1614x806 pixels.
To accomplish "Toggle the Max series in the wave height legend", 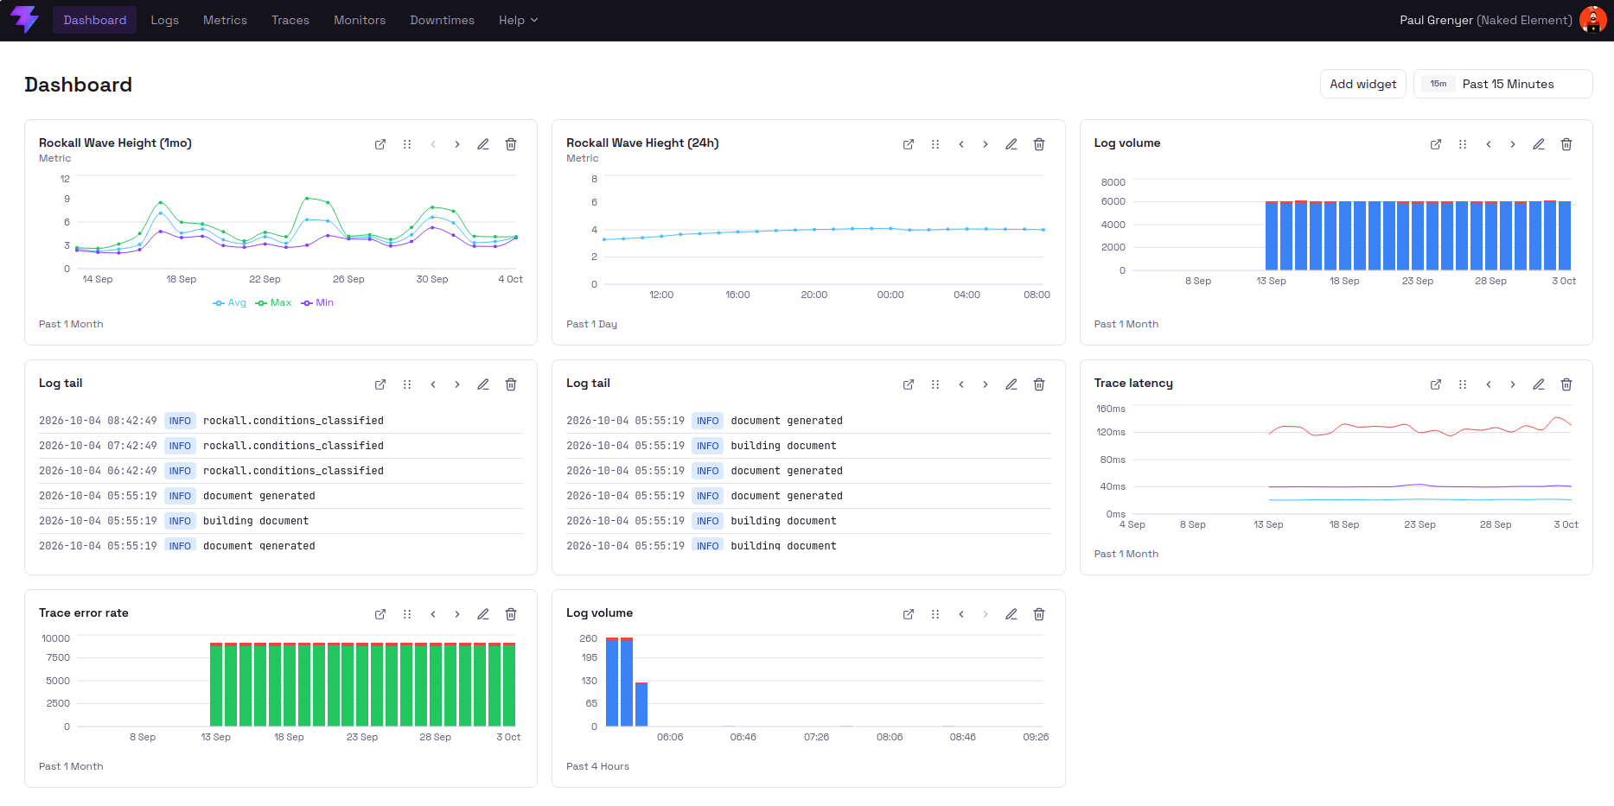I will pos(274,302).
